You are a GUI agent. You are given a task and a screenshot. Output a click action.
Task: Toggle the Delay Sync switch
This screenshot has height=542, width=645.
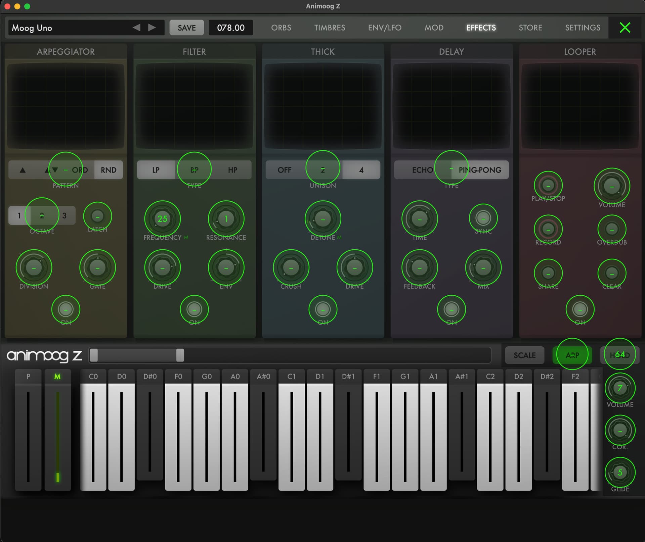483,218
